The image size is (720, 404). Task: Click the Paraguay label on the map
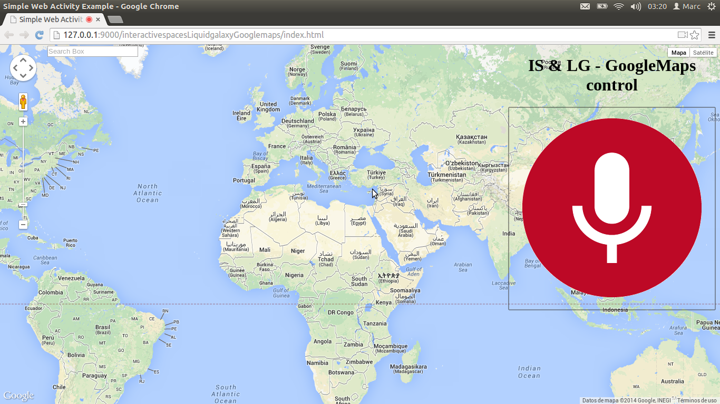pyautogui.click(x=94, y=376)
